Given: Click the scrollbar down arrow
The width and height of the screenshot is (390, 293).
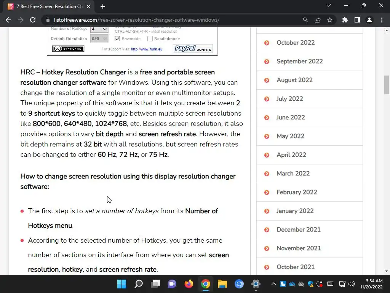Looking at the screenshot, I should [387, 271].
